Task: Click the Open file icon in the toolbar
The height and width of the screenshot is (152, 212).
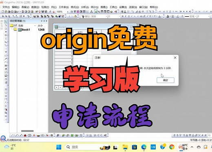Action: point(36,12)
